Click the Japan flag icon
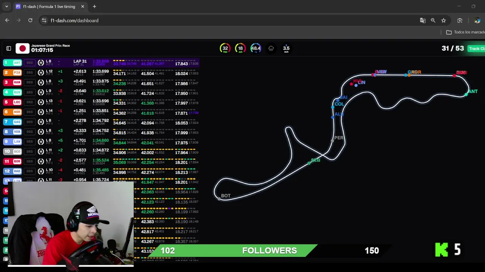Image resolution: width=485 pixels, height=272 pixels. click(22, 48)
